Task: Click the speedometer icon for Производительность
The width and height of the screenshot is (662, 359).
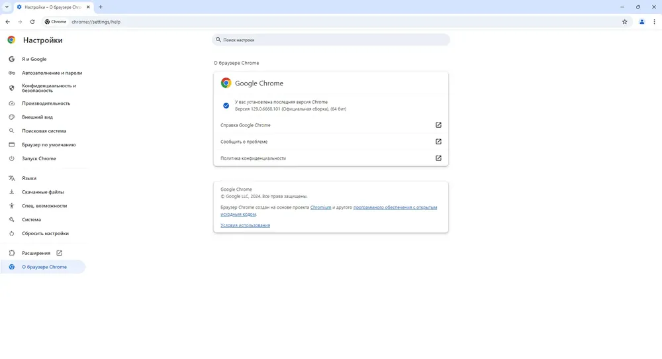Action: 11,103
